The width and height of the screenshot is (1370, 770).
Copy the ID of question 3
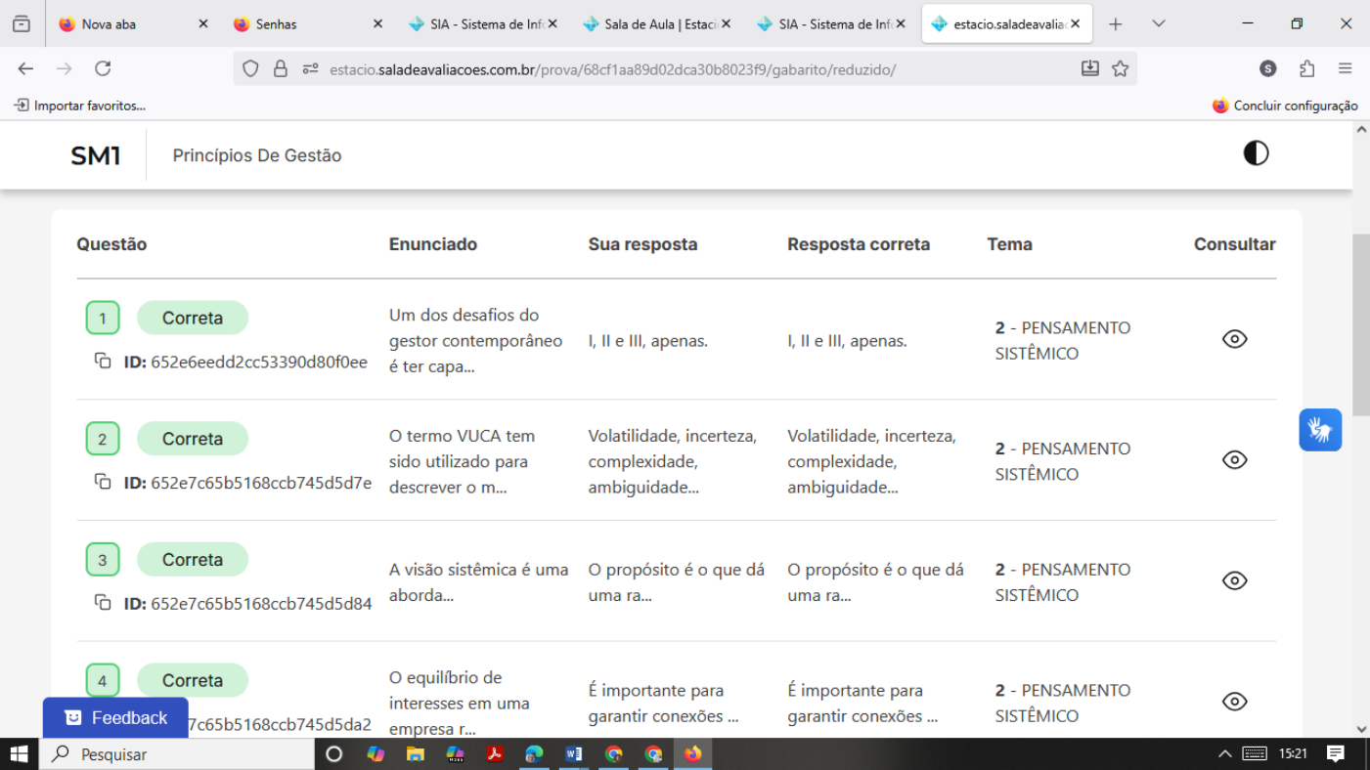pyautogui.click(x=103, y=603)
